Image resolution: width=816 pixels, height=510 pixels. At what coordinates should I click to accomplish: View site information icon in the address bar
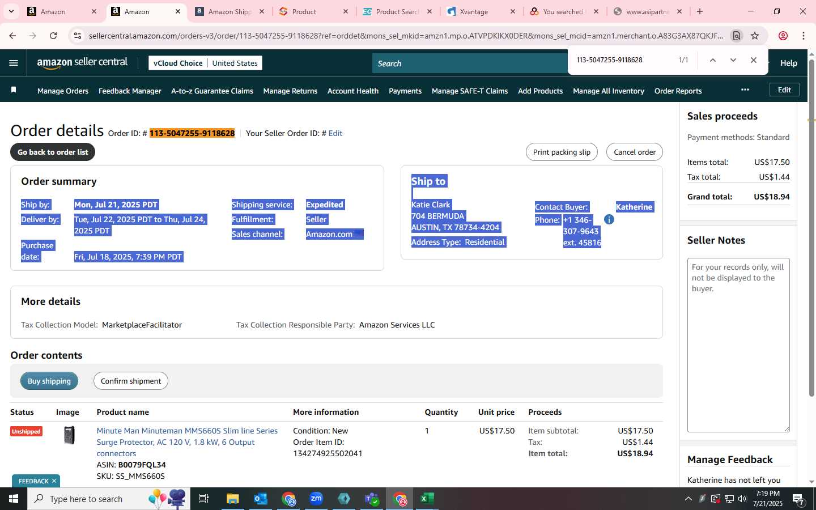pyautogui.click(x=78, y=36)
